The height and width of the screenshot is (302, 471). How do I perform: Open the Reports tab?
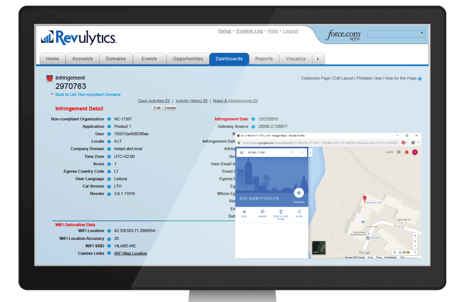point(264,59)
